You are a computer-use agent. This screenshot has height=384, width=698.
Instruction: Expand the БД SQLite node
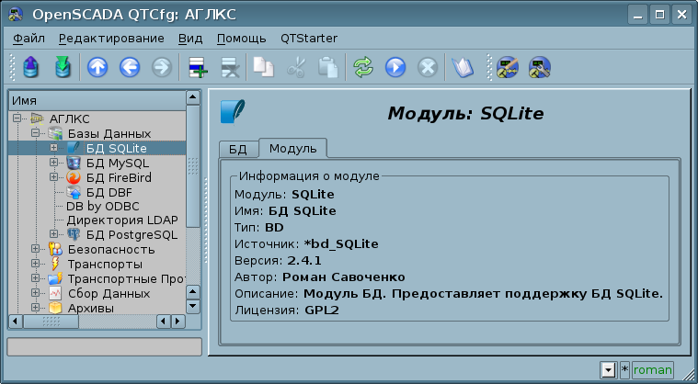pos(54,148)
